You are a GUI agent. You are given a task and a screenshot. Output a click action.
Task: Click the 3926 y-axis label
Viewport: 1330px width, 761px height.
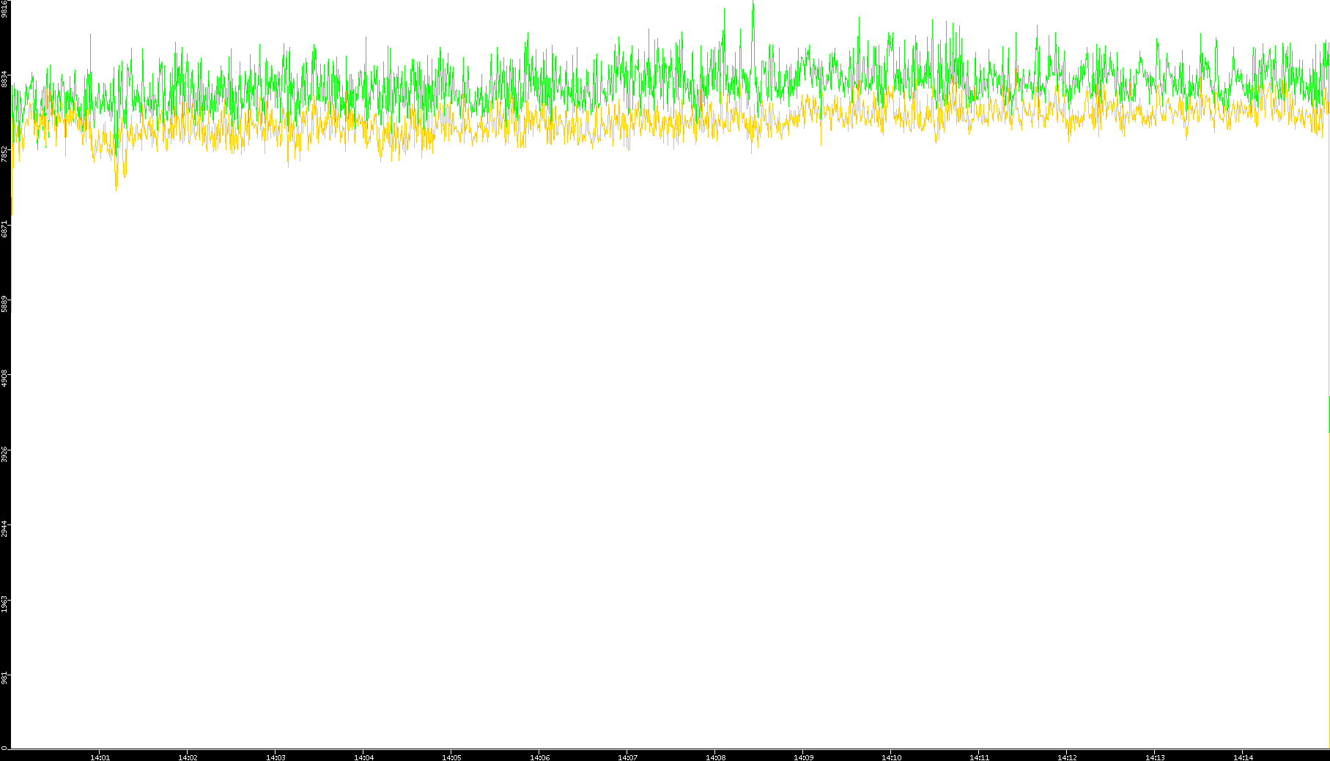pyautogui.click(x=4, y=453)
